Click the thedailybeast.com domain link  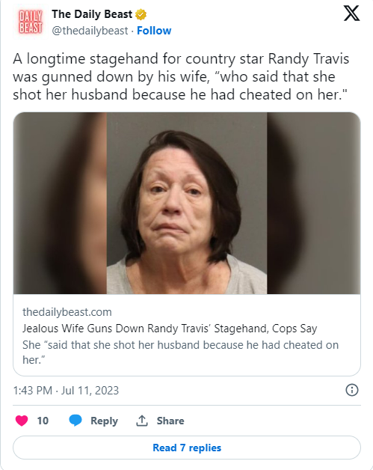67,312
